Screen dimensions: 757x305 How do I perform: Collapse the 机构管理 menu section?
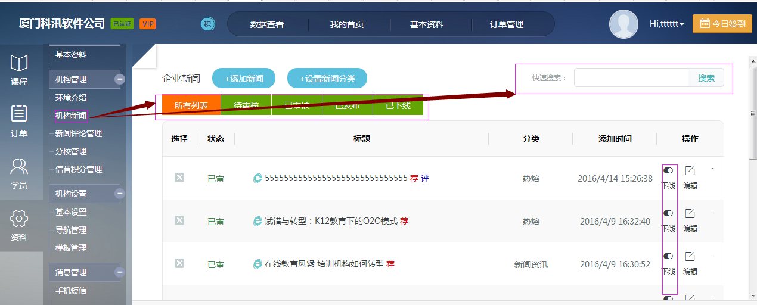(x=120, y=79)
